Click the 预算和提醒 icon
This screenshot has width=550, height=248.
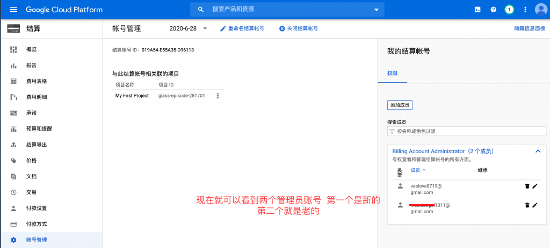[x=13, y=129]
